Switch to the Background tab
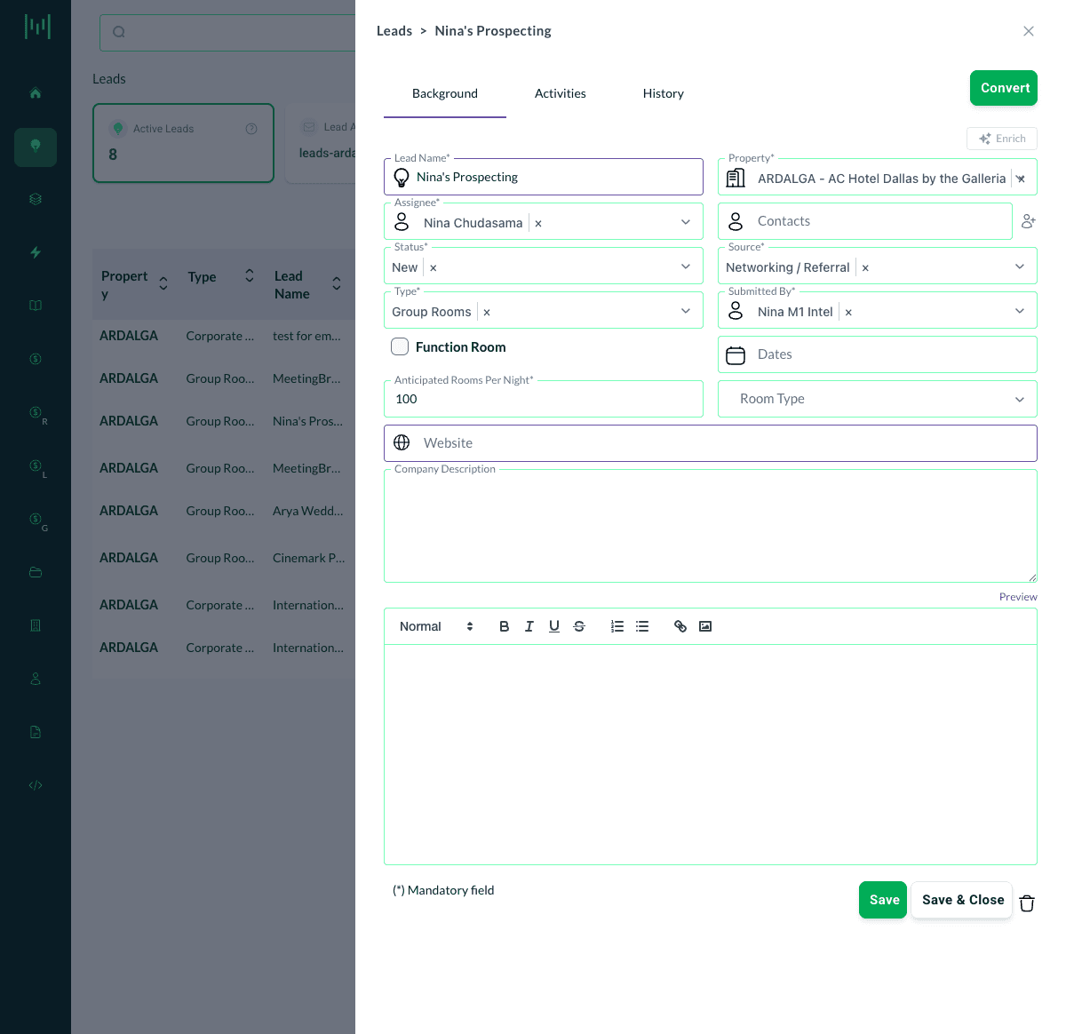The width and height of the screenshot is (1066, 1034). (x=445, y=93)
